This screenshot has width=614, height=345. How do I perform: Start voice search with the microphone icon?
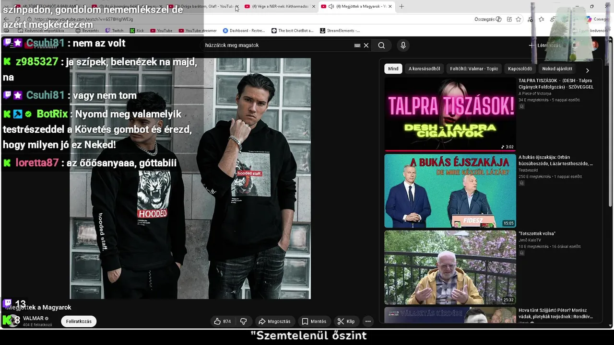pyautogui.click(x=403, y=45)
